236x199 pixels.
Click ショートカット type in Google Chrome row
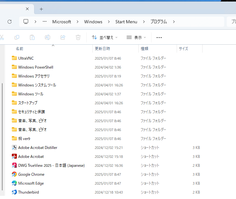[150, 174]
